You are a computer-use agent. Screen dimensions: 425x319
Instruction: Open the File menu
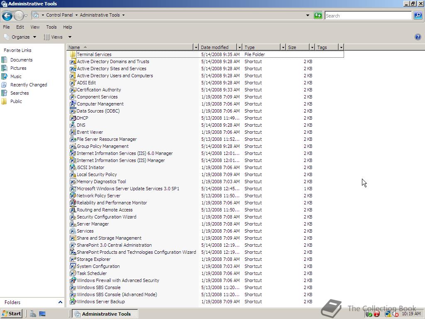click(x=6, y=27)
